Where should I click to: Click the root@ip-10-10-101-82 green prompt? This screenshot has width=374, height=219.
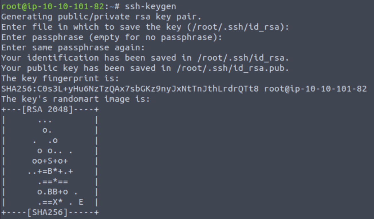coord(52,6)
